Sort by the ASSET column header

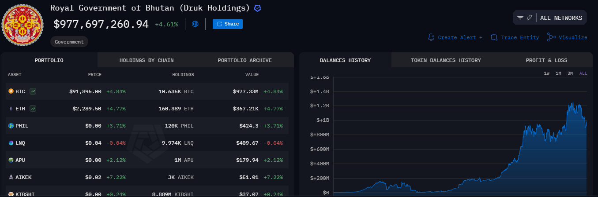click(x=15, y=75)
